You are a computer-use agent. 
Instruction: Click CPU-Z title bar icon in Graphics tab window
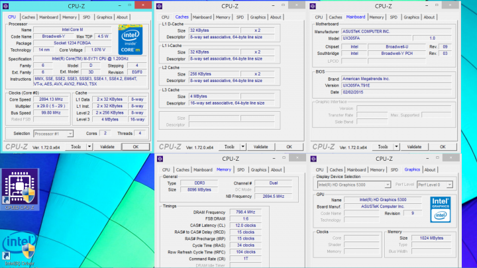coord(313,159)
